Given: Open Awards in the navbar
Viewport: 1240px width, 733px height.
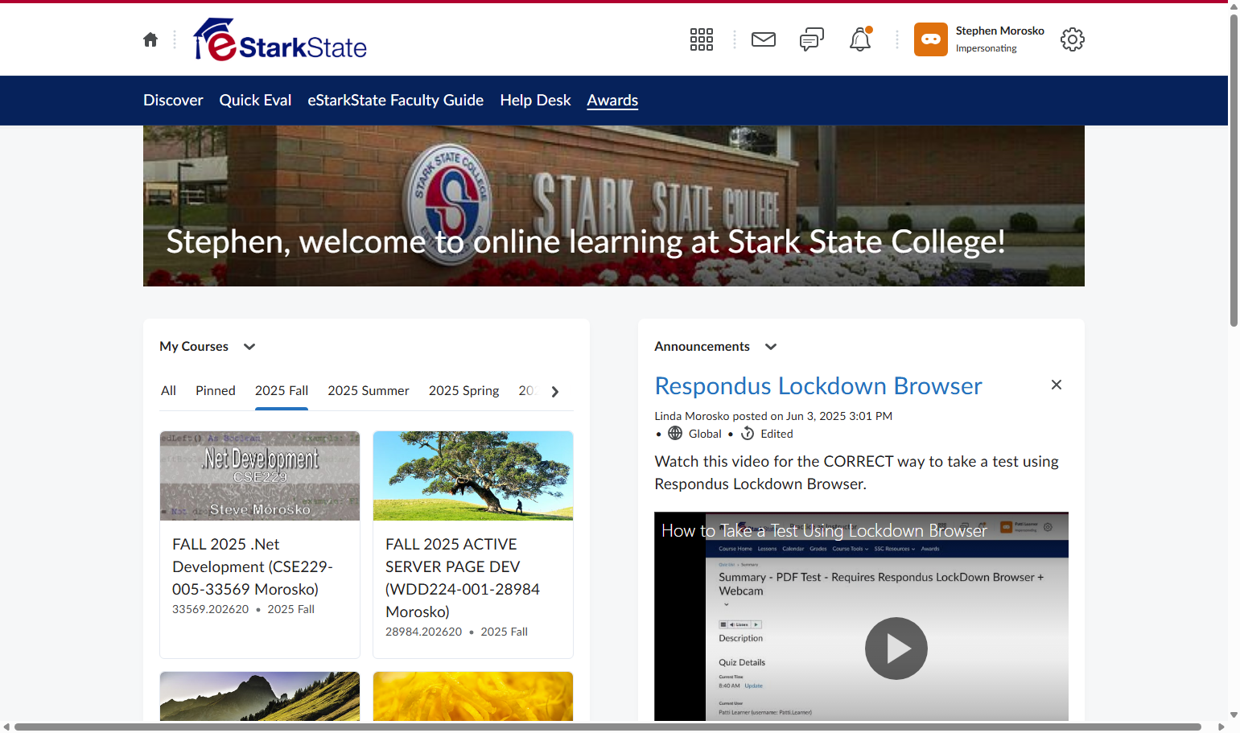Looking at the screenshot, I should tap(612, 101).
